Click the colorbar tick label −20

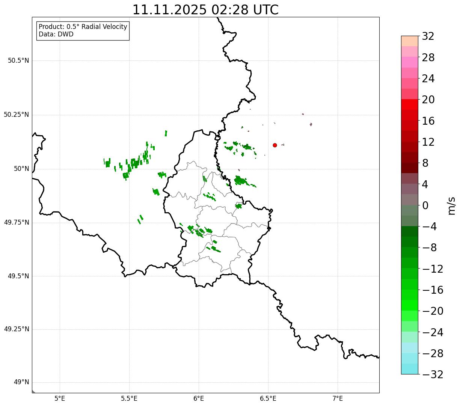[x=432, y=311]
